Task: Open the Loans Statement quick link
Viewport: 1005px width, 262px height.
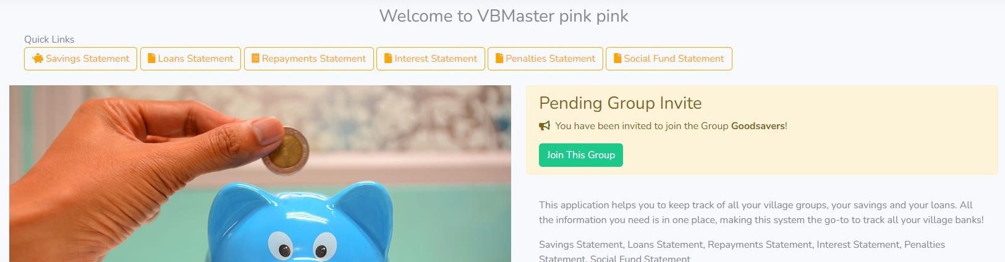Action: (190, 59)
